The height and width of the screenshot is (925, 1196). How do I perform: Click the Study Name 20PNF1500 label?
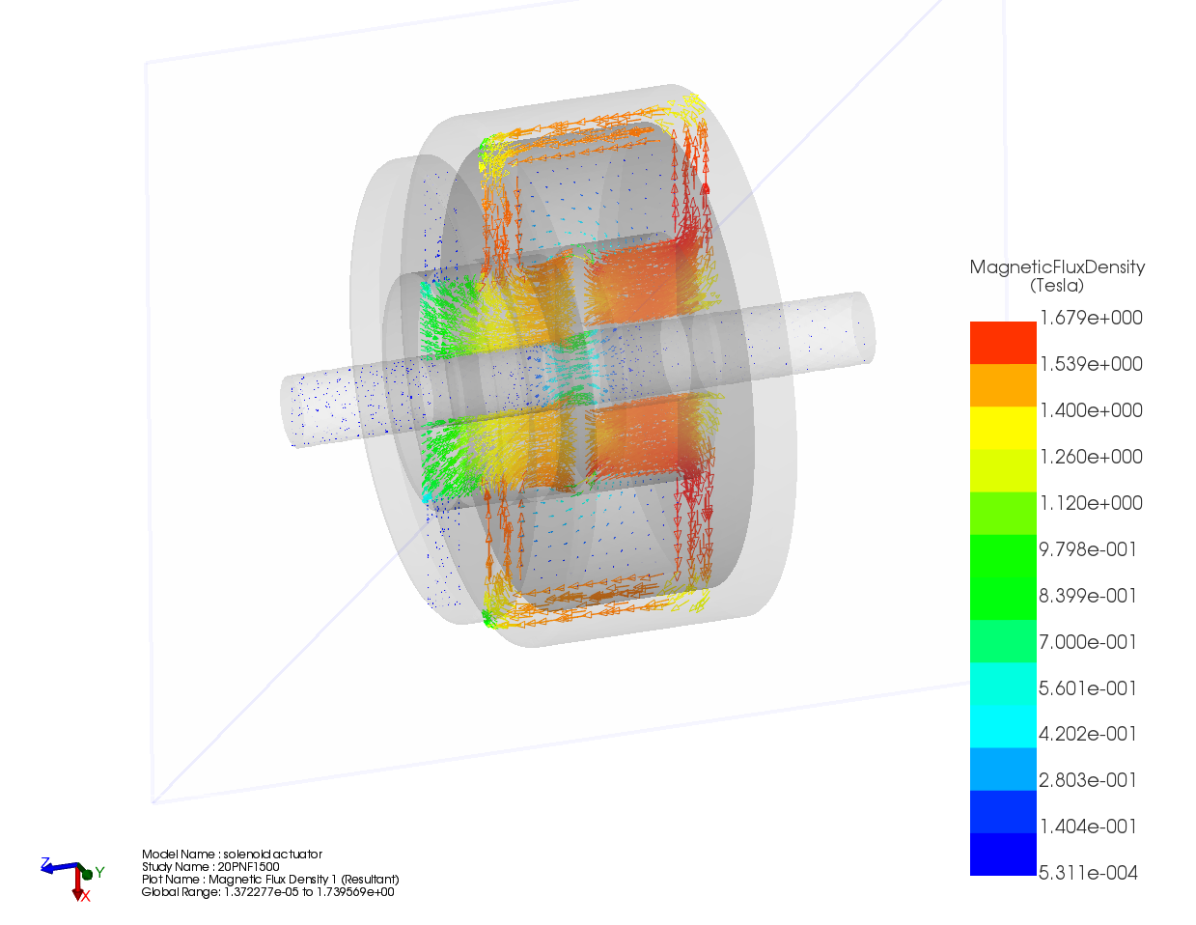(210, 866)
